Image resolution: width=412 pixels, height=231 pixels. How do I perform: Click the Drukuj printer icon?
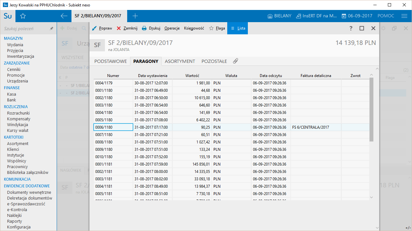click(144, 28)
